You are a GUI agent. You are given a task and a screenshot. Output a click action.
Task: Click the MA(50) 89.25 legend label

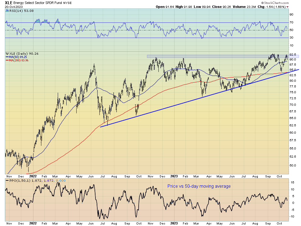[18, 57]
